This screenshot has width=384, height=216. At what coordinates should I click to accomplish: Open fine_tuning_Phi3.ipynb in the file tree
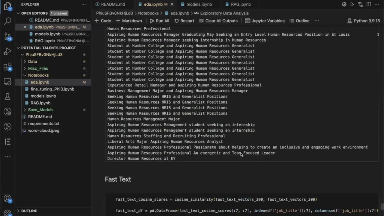pyautogui.click(x=52, y=89)
